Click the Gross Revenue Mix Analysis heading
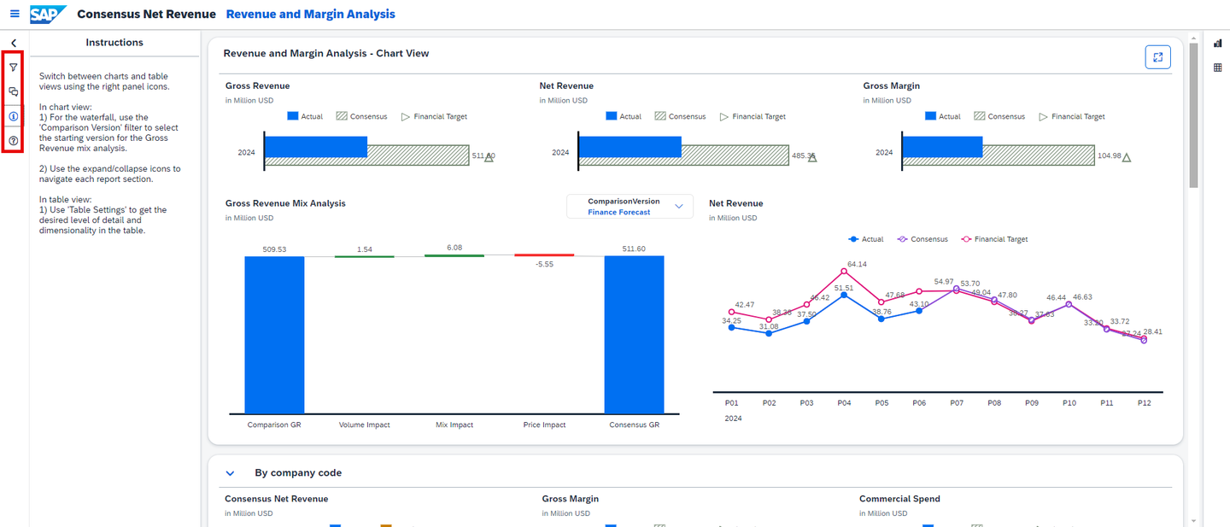This screenshot has height=527, width=1230. point(285,203)
